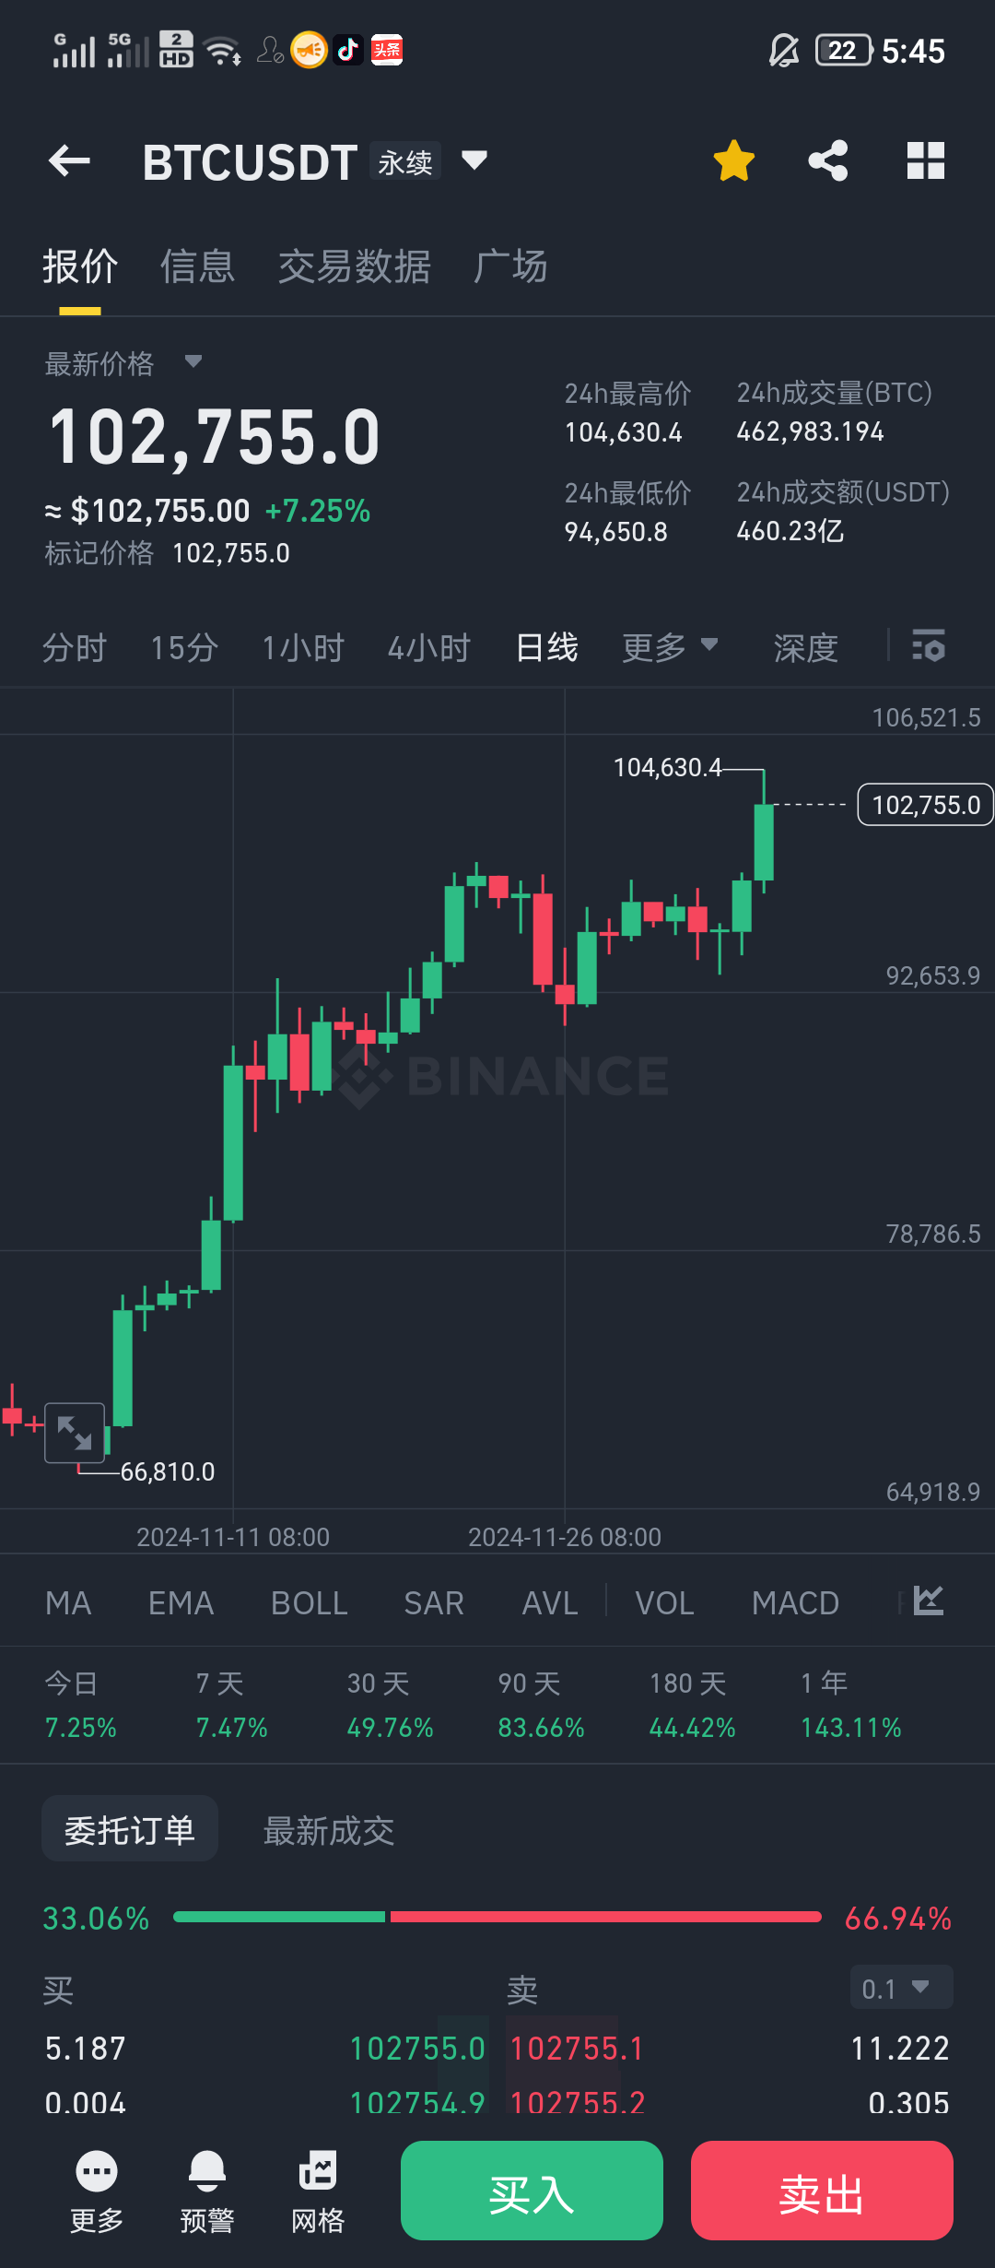Select the 日线 chart interval

click(x=547, y=648)
